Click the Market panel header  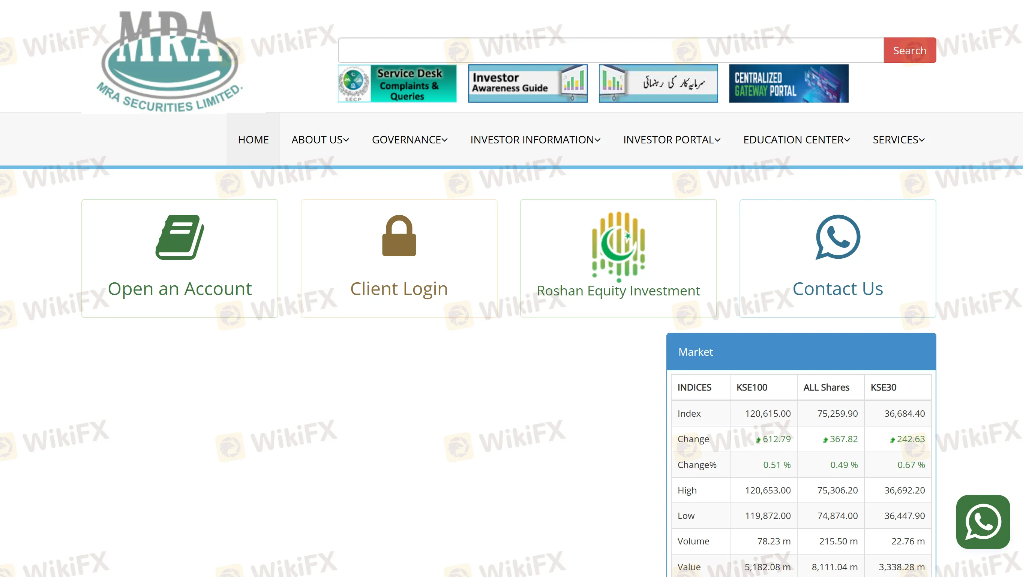click(801, 352)
